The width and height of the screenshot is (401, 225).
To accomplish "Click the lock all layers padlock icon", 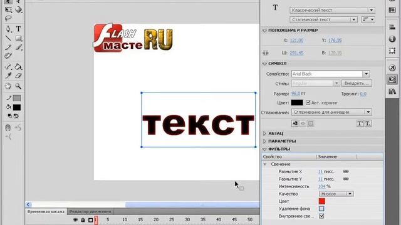I will [83, 219].
